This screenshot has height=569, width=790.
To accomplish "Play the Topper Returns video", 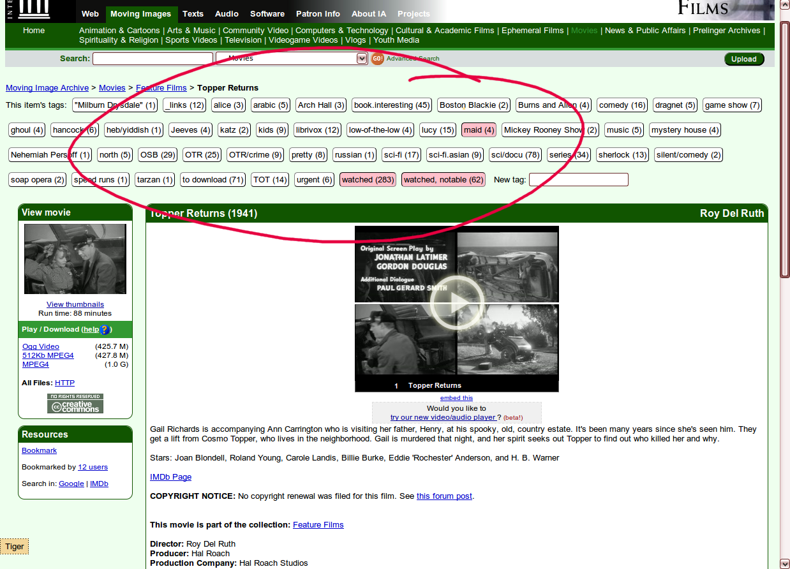I will click(x=456, y=304).
